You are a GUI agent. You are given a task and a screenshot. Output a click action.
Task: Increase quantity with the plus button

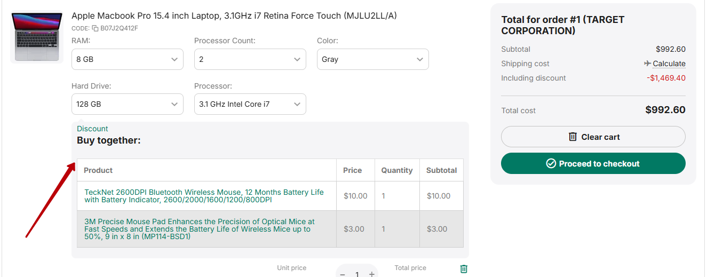pos(371,274)
